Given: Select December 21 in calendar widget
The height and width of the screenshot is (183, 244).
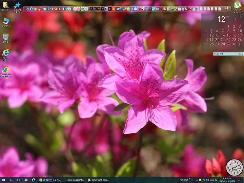Looking at the screenshot, I should click(223, 40).
